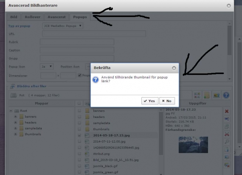
Task: Click the upload image icon in toolbar
Action: click(216, 95)
